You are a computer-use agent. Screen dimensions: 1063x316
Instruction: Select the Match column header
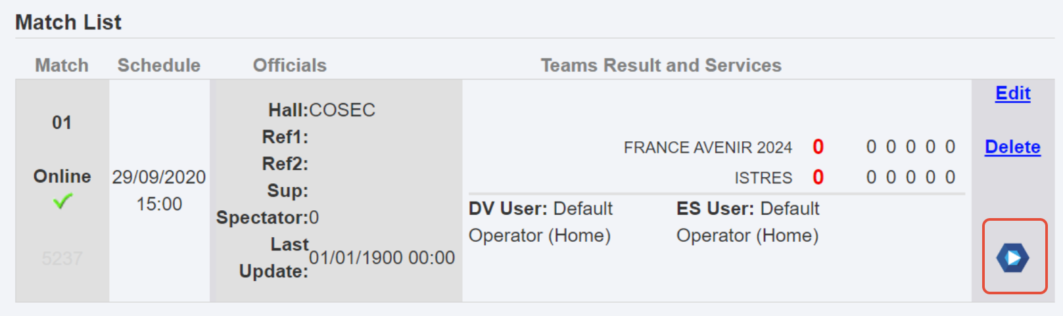62,66
